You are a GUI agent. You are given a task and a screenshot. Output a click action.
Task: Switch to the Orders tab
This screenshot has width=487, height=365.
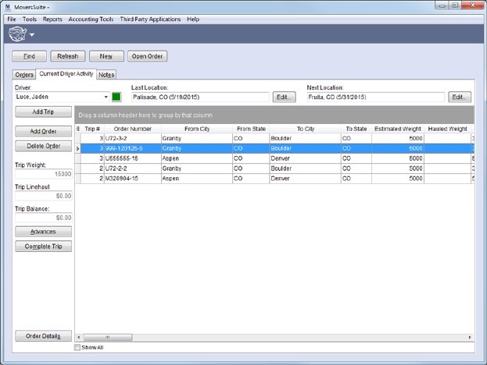[24, 75]
